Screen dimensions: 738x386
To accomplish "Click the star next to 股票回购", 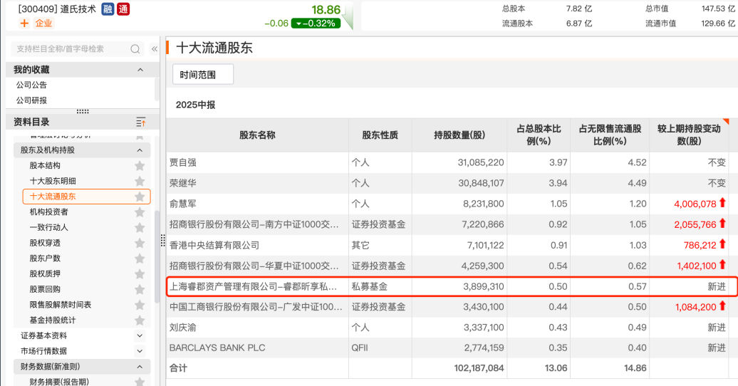I will 140,289.
